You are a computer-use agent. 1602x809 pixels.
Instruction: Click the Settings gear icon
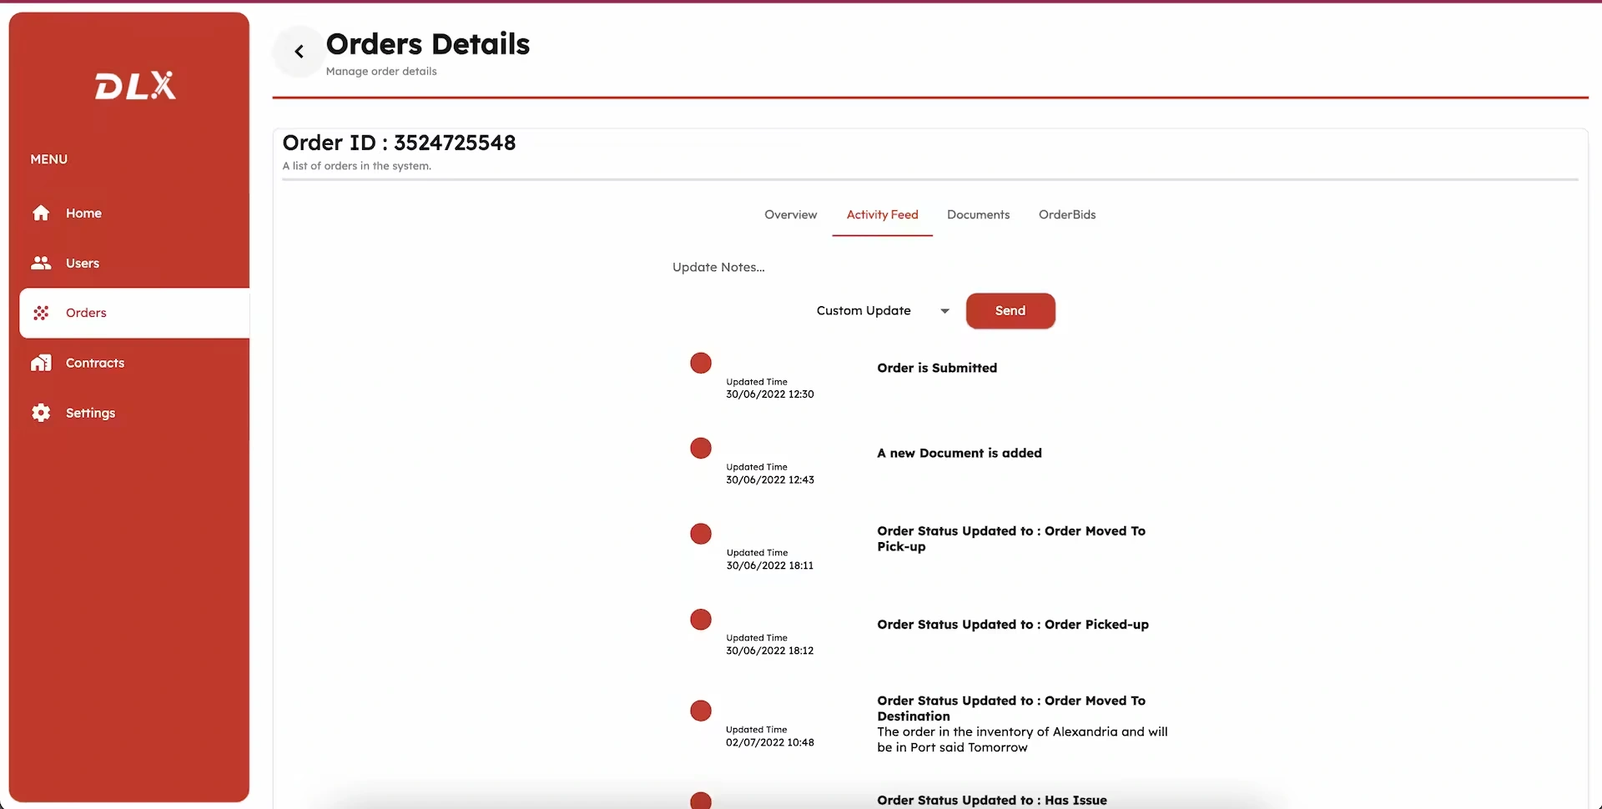click(x=41, y=412)
